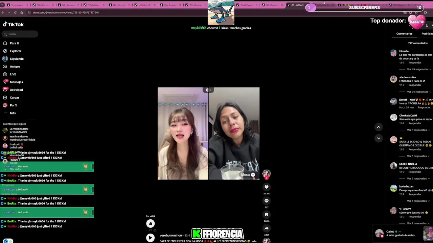Share the video with arrow icon
The image size is (433, 243).
click(x=267, y=228)
